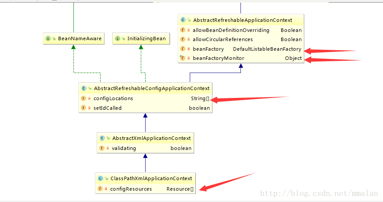Select allowCircularReferences field row
Screen dimensions: 383x202
(x=241, y=39)
